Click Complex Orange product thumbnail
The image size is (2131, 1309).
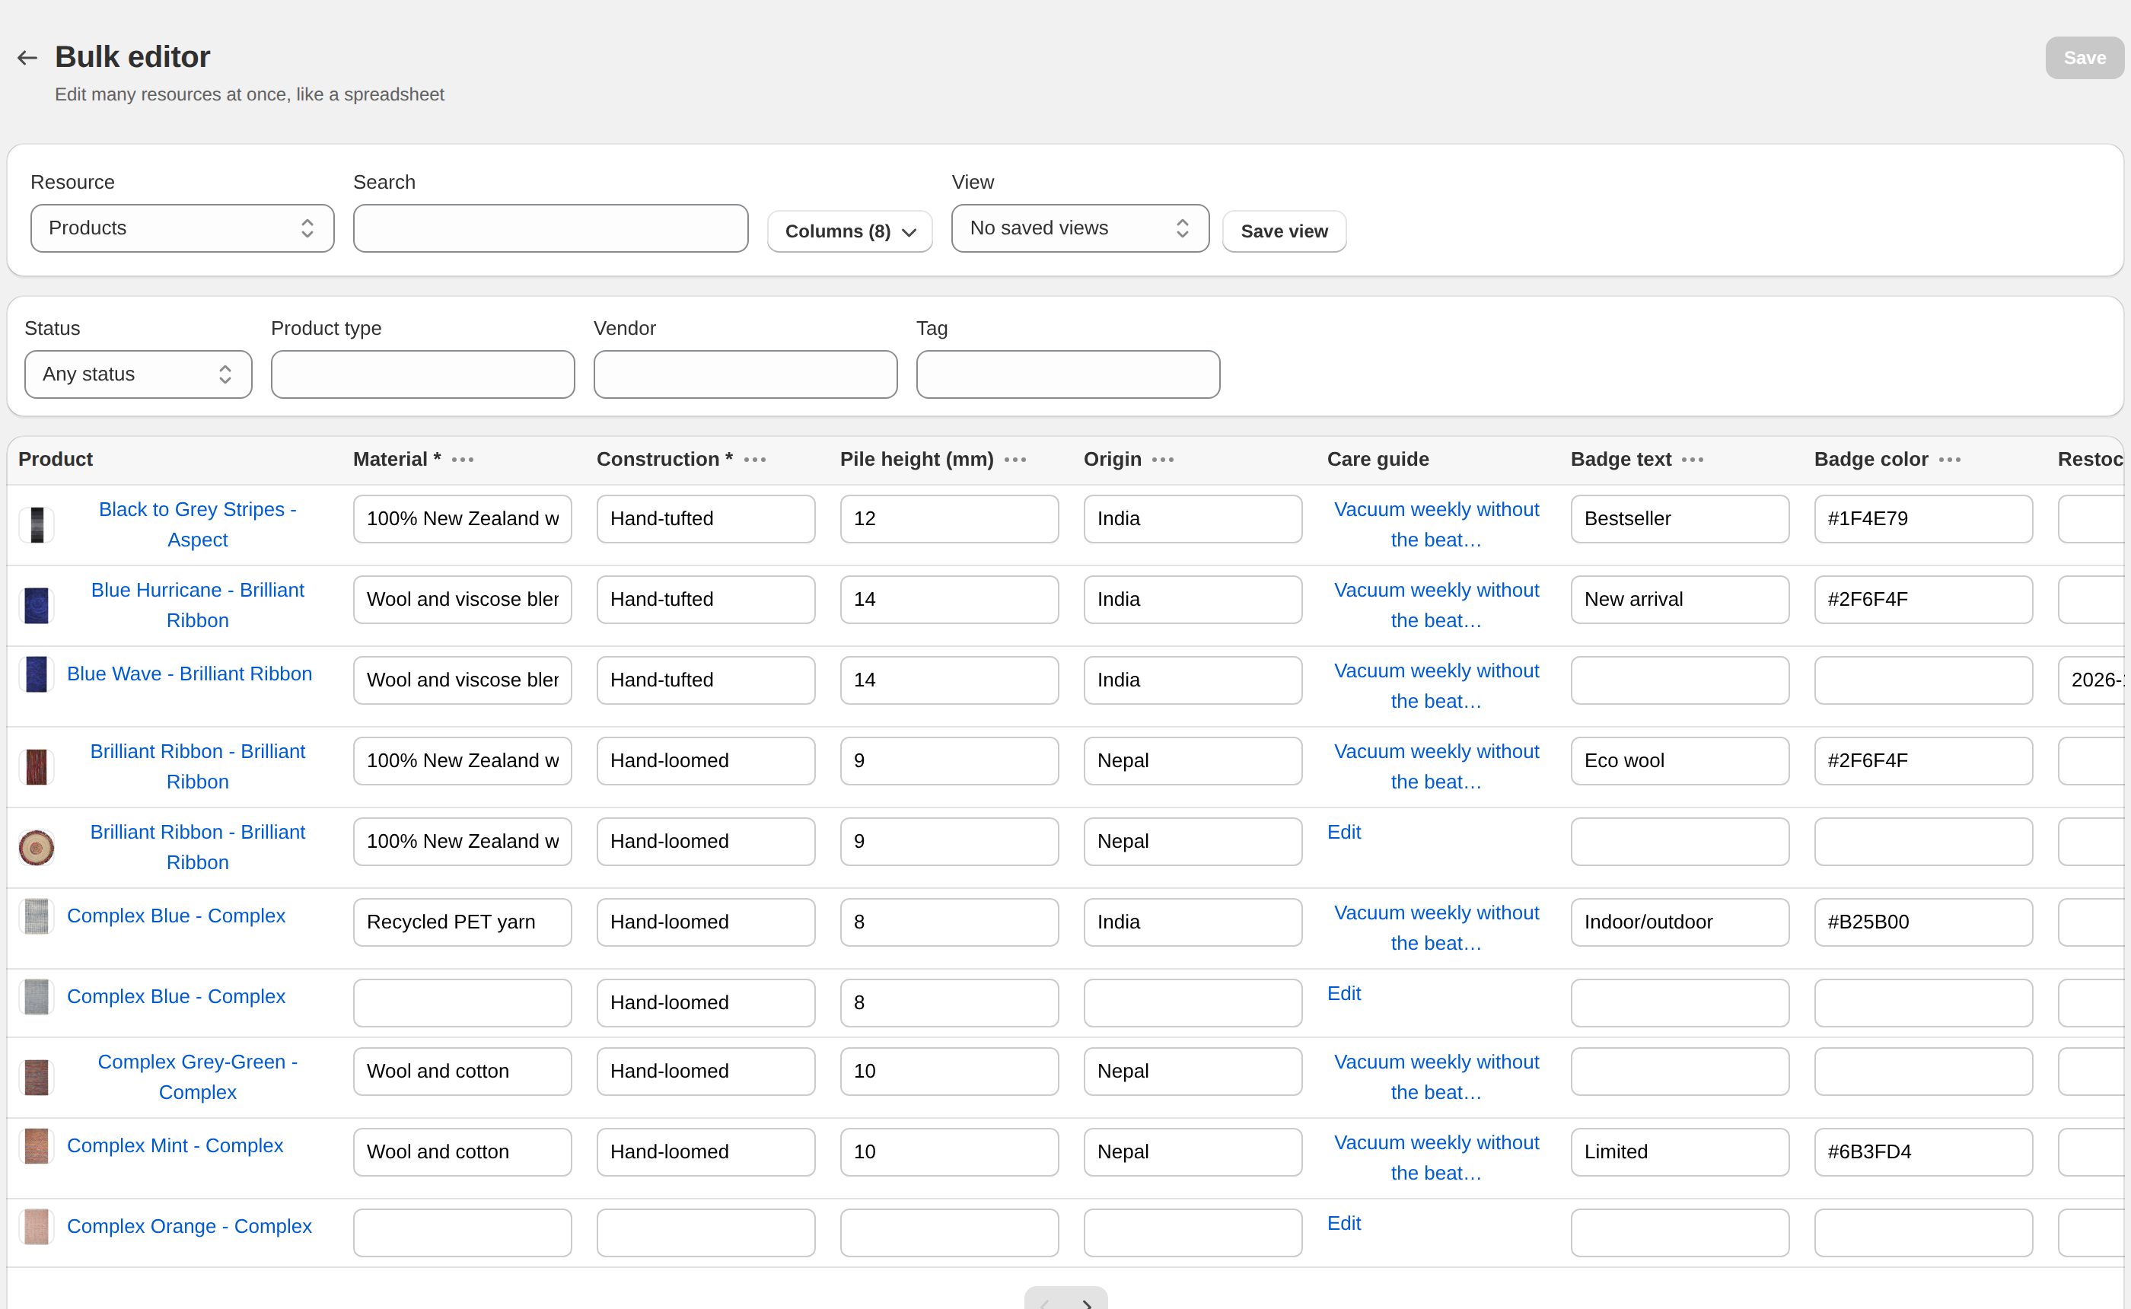click(x=37, y=1226)
